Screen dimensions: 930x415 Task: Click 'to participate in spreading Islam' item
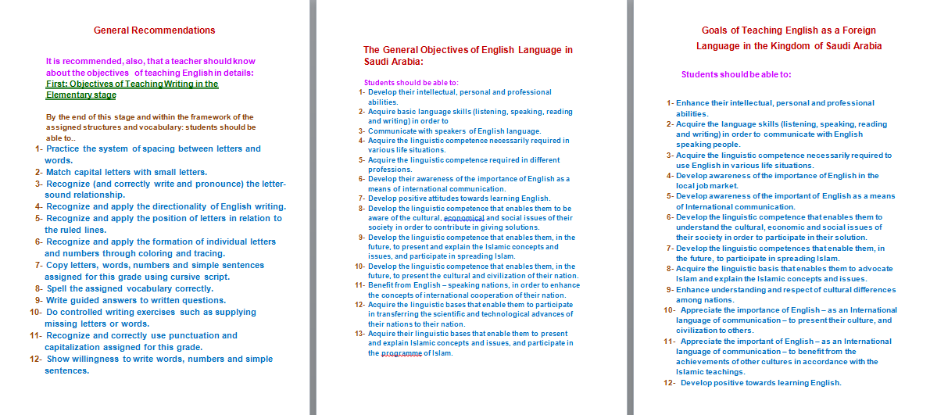[x=781, y=253]
